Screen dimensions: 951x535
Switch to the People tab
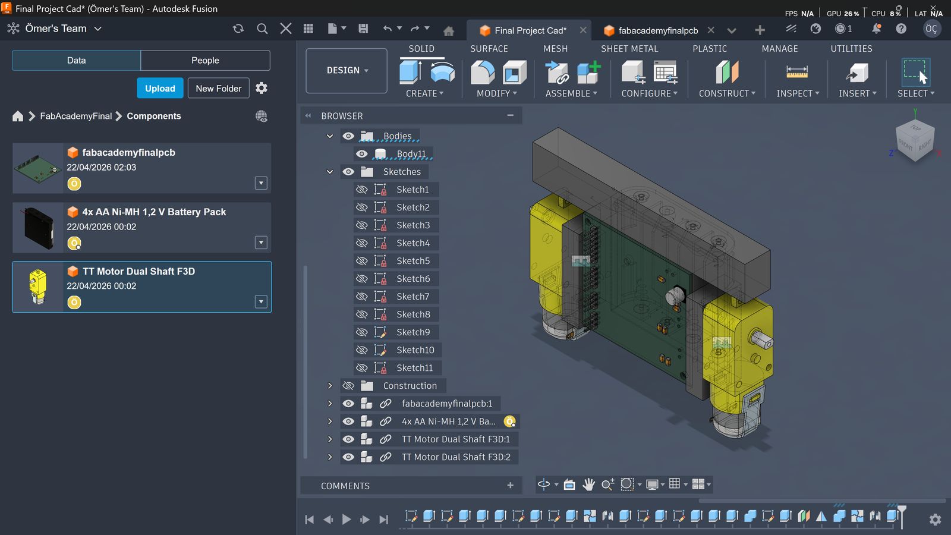pos(205,60)
